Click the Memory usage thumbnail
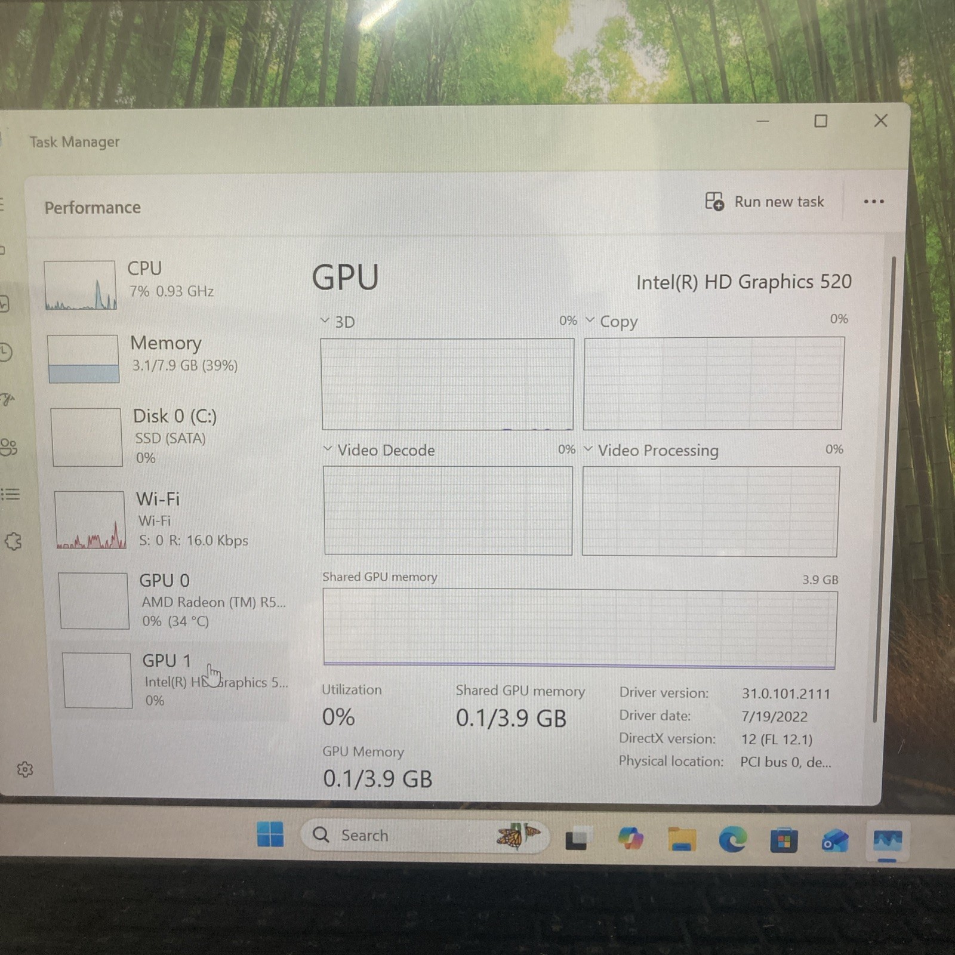The height and width of the screenshot is (955, 955). [83, 358]
